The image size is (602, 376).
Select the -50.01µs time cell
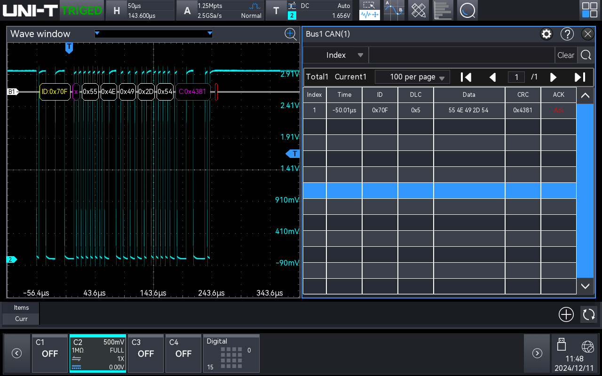point(344,110)
